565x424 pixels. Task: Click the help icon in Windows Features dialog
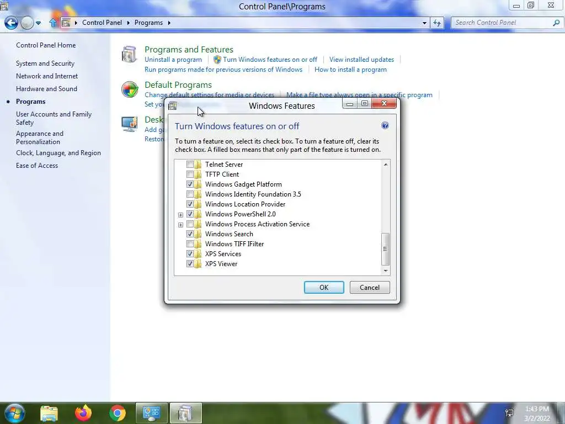[385, 125]
